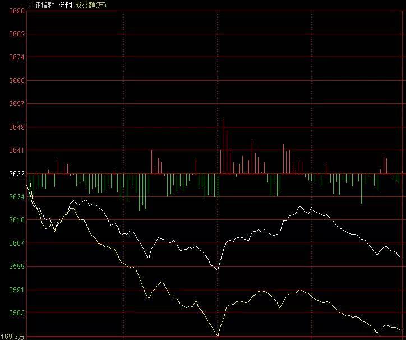Viewport: 406px width, 340px height.
Task: Click the green 3591 axis label
Action: [17, 290]
